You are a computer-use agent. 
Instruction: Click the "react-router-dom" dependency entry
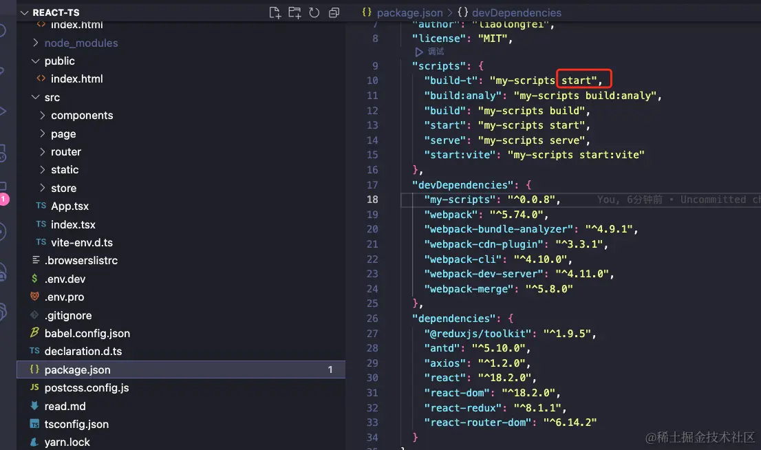(x=510, y=422)
